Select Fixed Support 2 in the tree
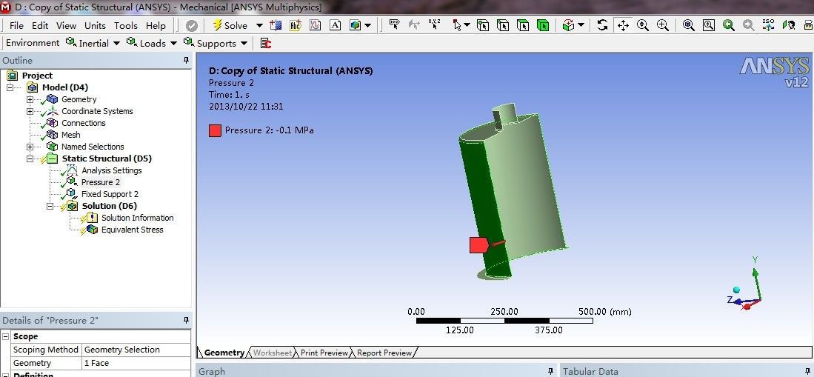 click(110, 194)
